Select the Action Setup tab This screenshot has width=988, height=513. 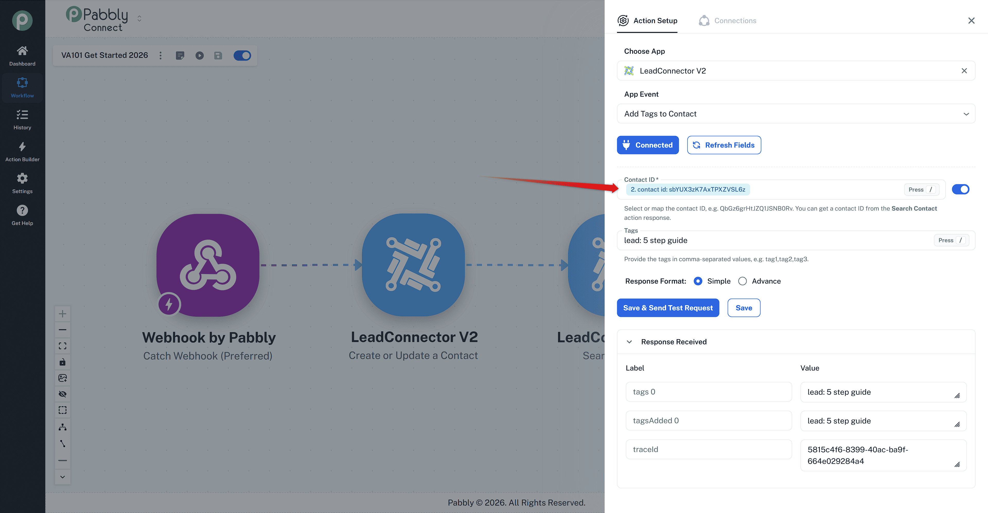(647, 21)
